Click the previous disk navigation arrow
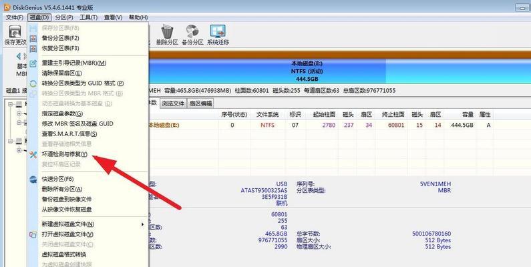Viewport: 531px width, 267px height. coord(19,56)
